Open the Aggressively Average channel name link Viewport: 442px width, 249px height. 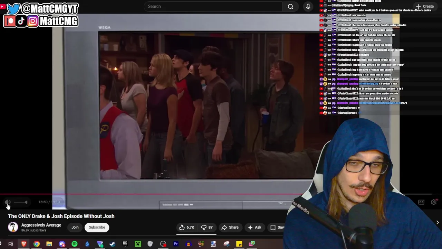(x=41, y=225)
